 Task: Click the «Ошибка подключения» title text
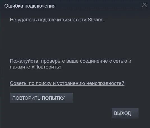pos(30,6)
